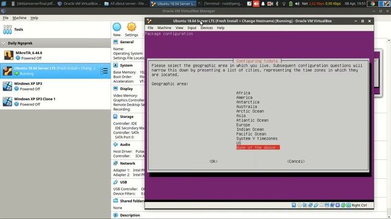Image resolution: width=391 pixels, height=219 pixels.
Task: Click the mouse integration green arrow icon
Action: [x=343, y=205]
